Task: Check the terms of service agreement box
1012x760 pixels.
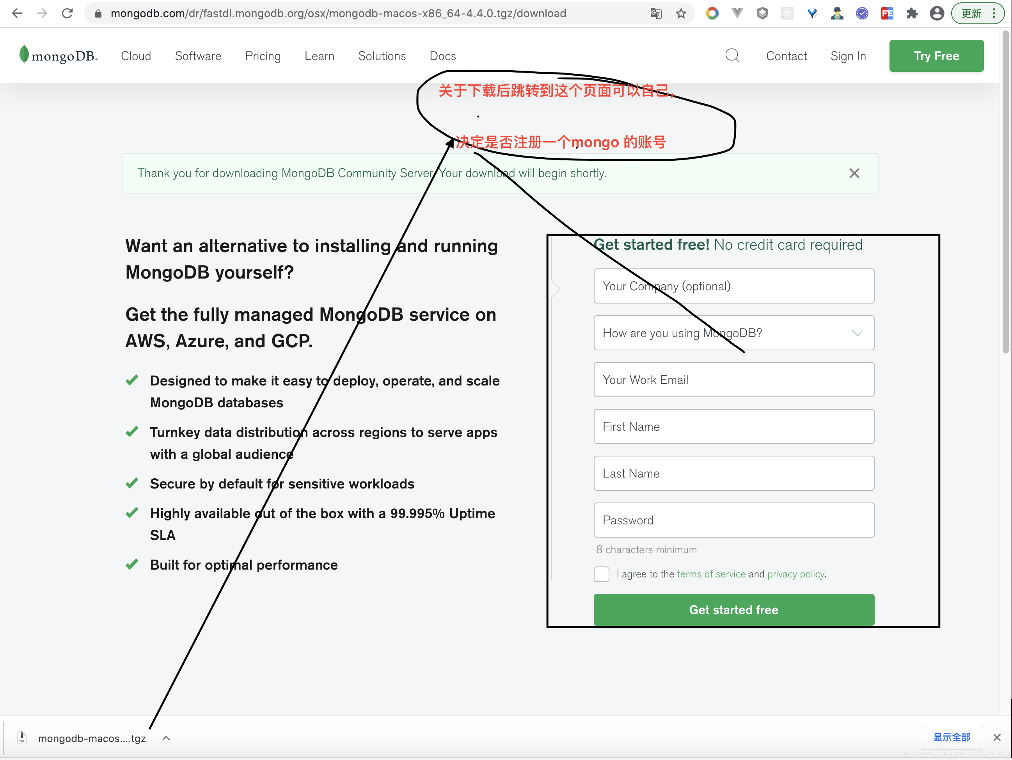Action: (602, 574)
